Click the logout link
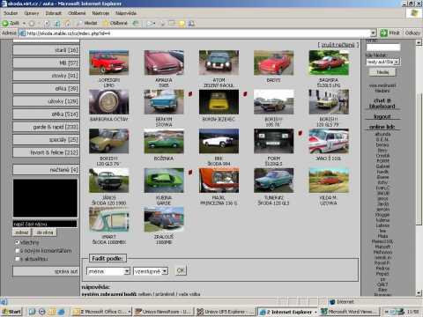This screenshot has width=423, height=317. point(382,116)
